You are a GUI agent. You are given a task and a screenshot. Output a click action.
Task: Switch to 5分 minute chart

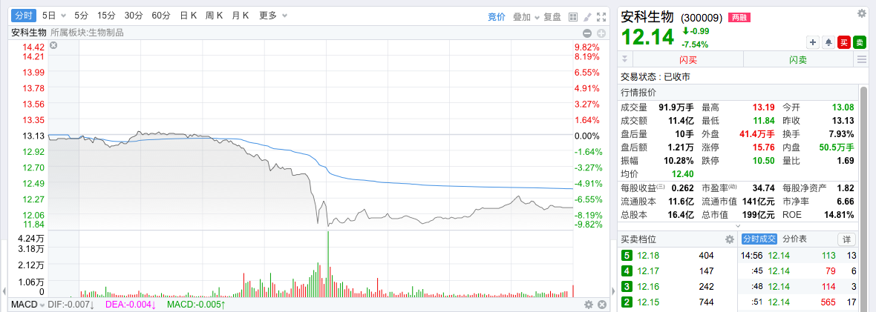(x=81, y=16)
